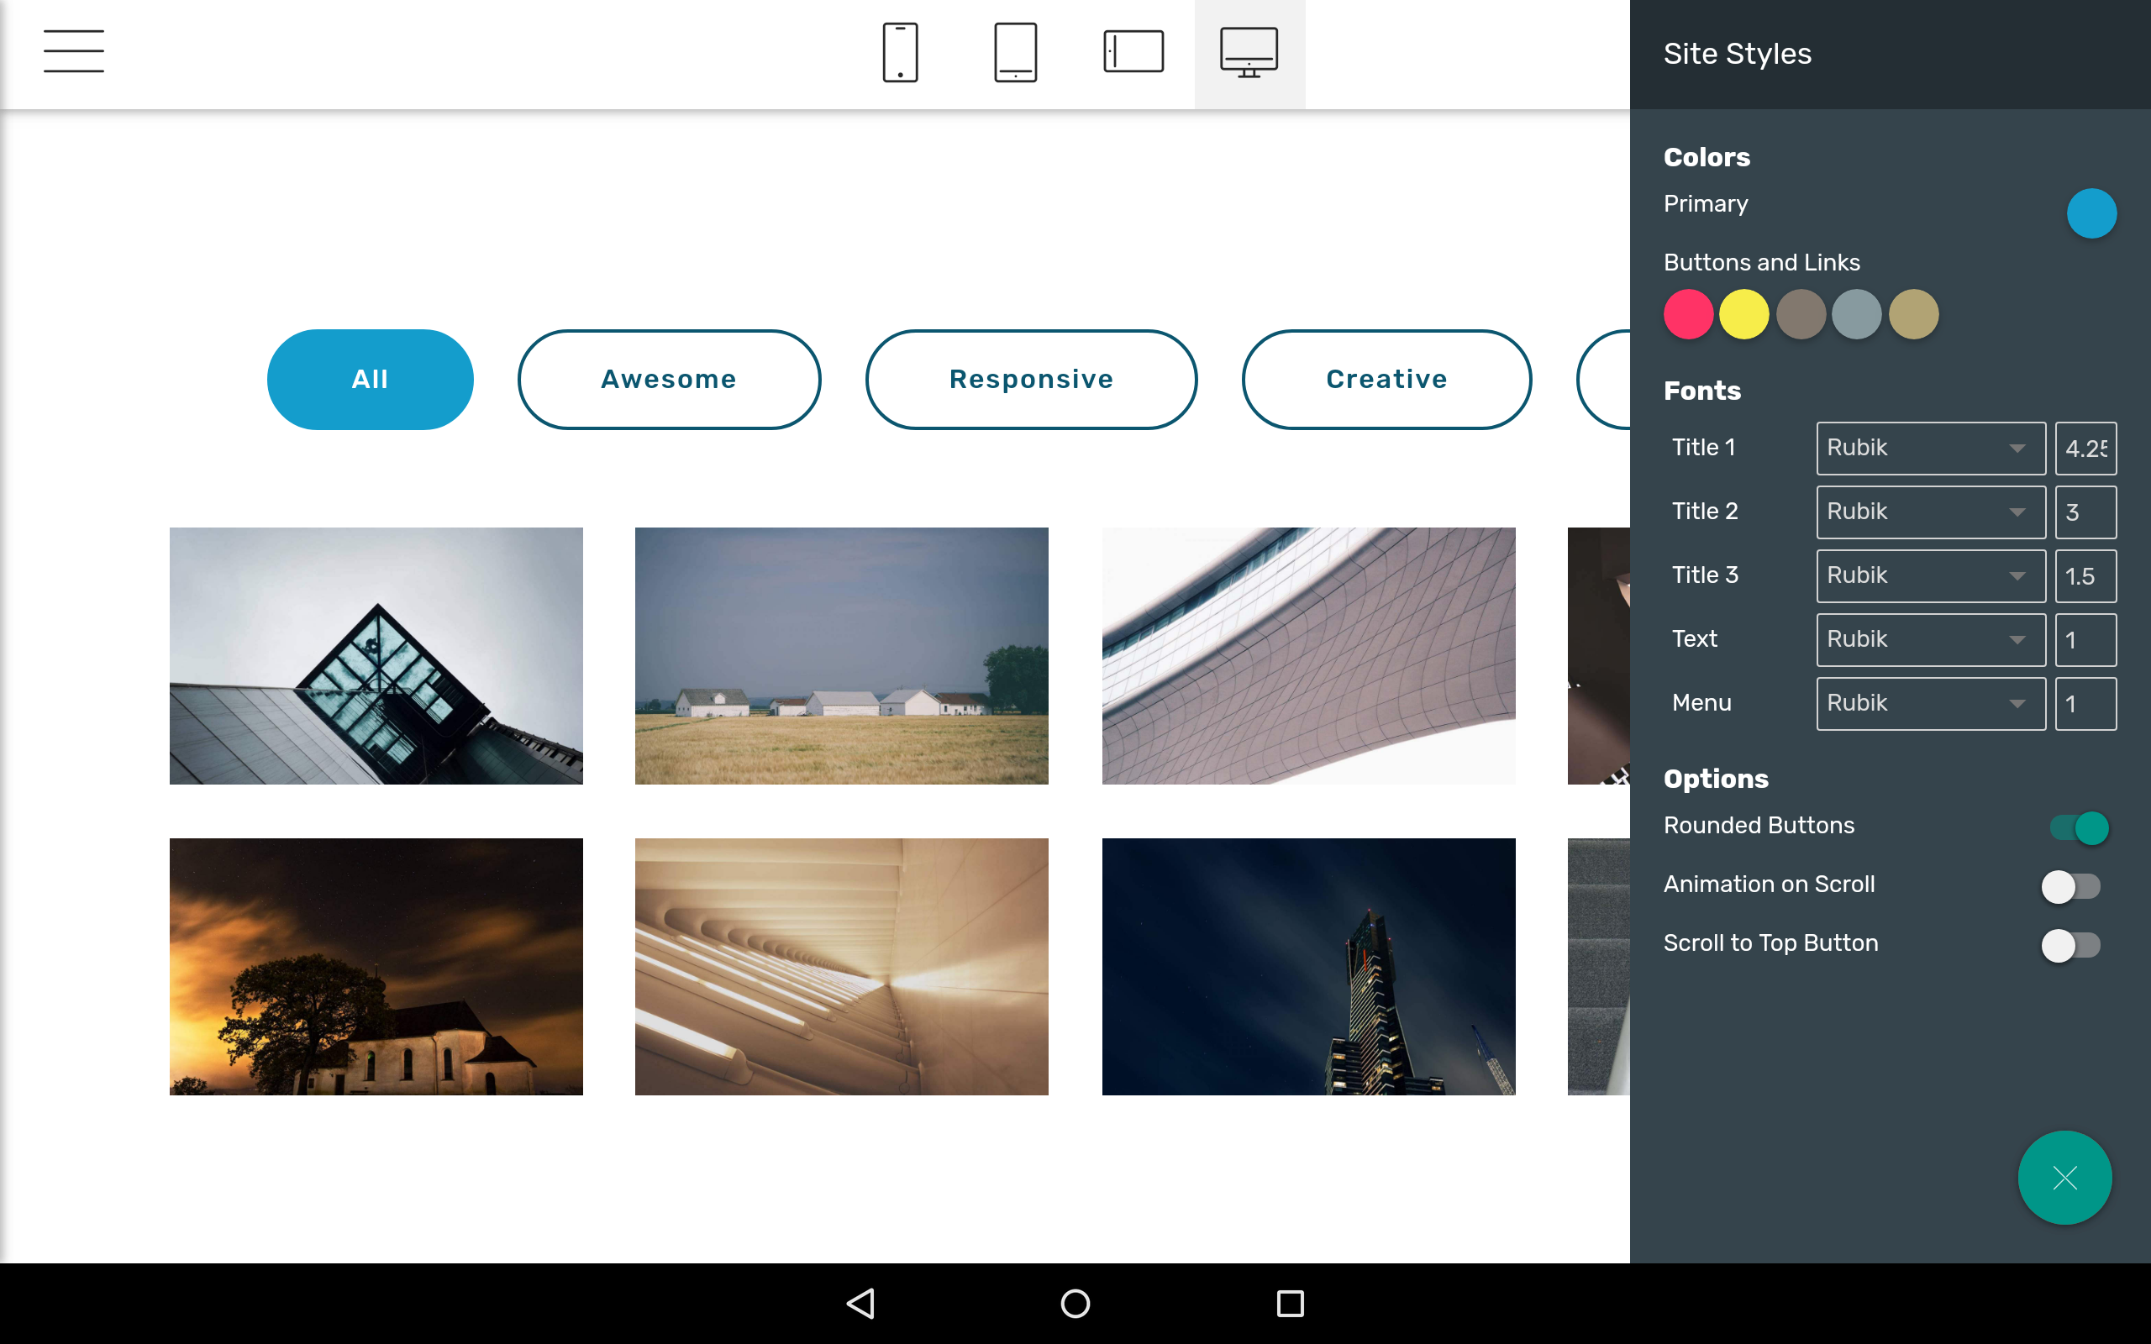Tap the Android back navigation icon
2151x1344 pixels.
click(x=860, y=1303)
